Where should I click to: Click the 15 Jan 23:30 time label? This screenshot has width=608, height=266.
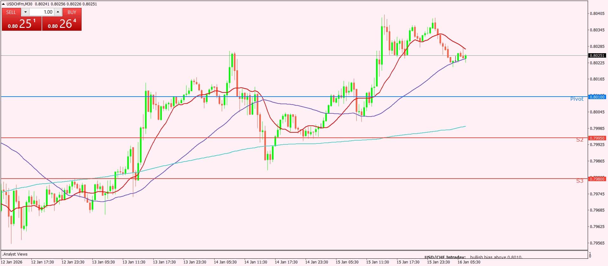click(x=439, y=262)
